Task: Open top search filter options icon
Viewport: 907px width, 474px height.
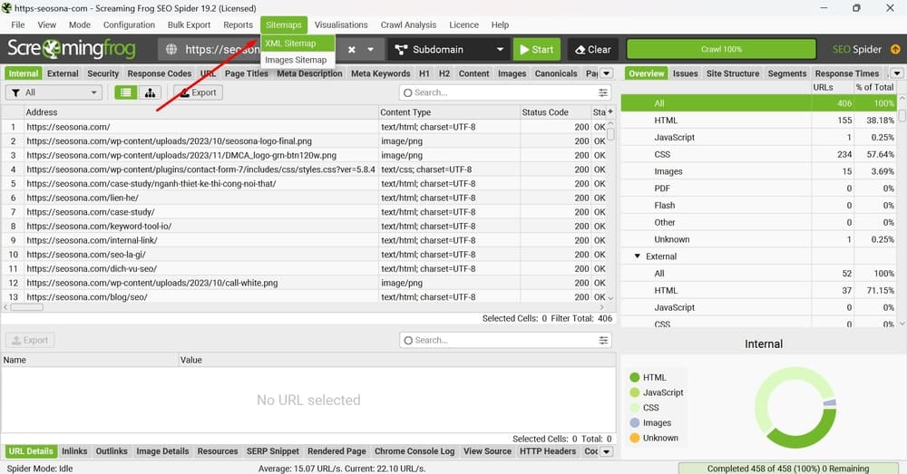Action: [603, 92]
